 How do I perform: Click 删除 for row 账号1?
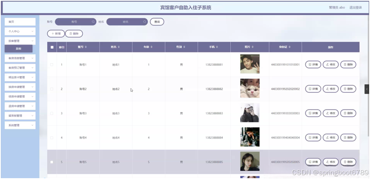(x=348, y=64)
